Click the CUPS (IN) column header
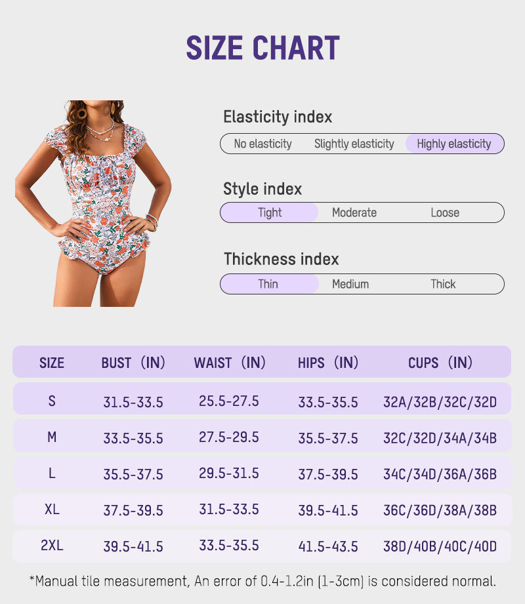The image size is (525, 604). click(440, 363)
